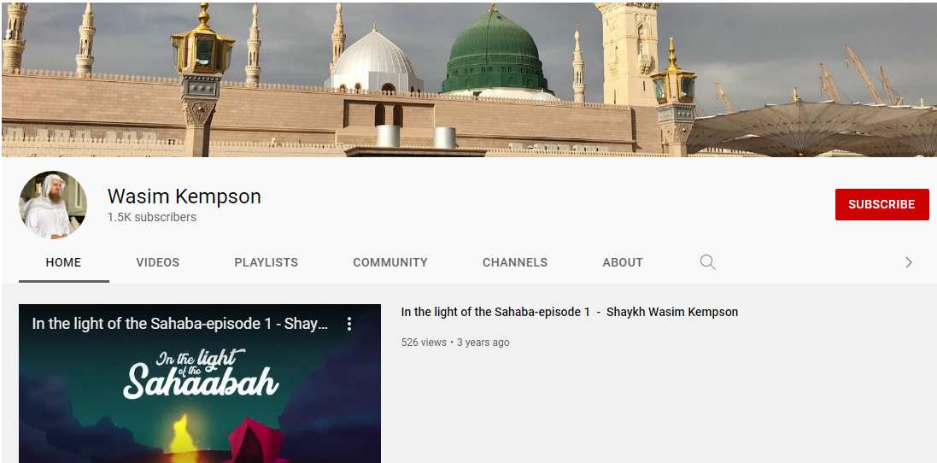Go to the Playlists tab
The height and width of the screenshot is (463, 937).
coord(266,262)
